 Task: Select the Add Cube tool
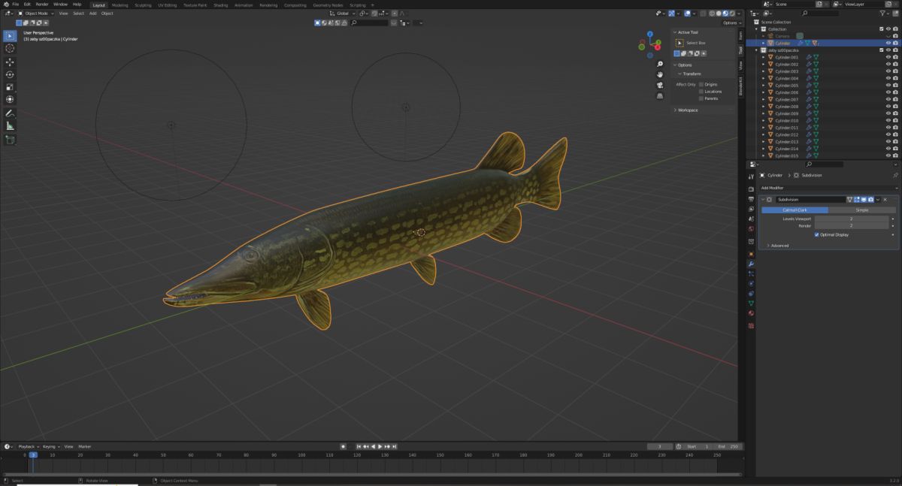pos(11,140)
